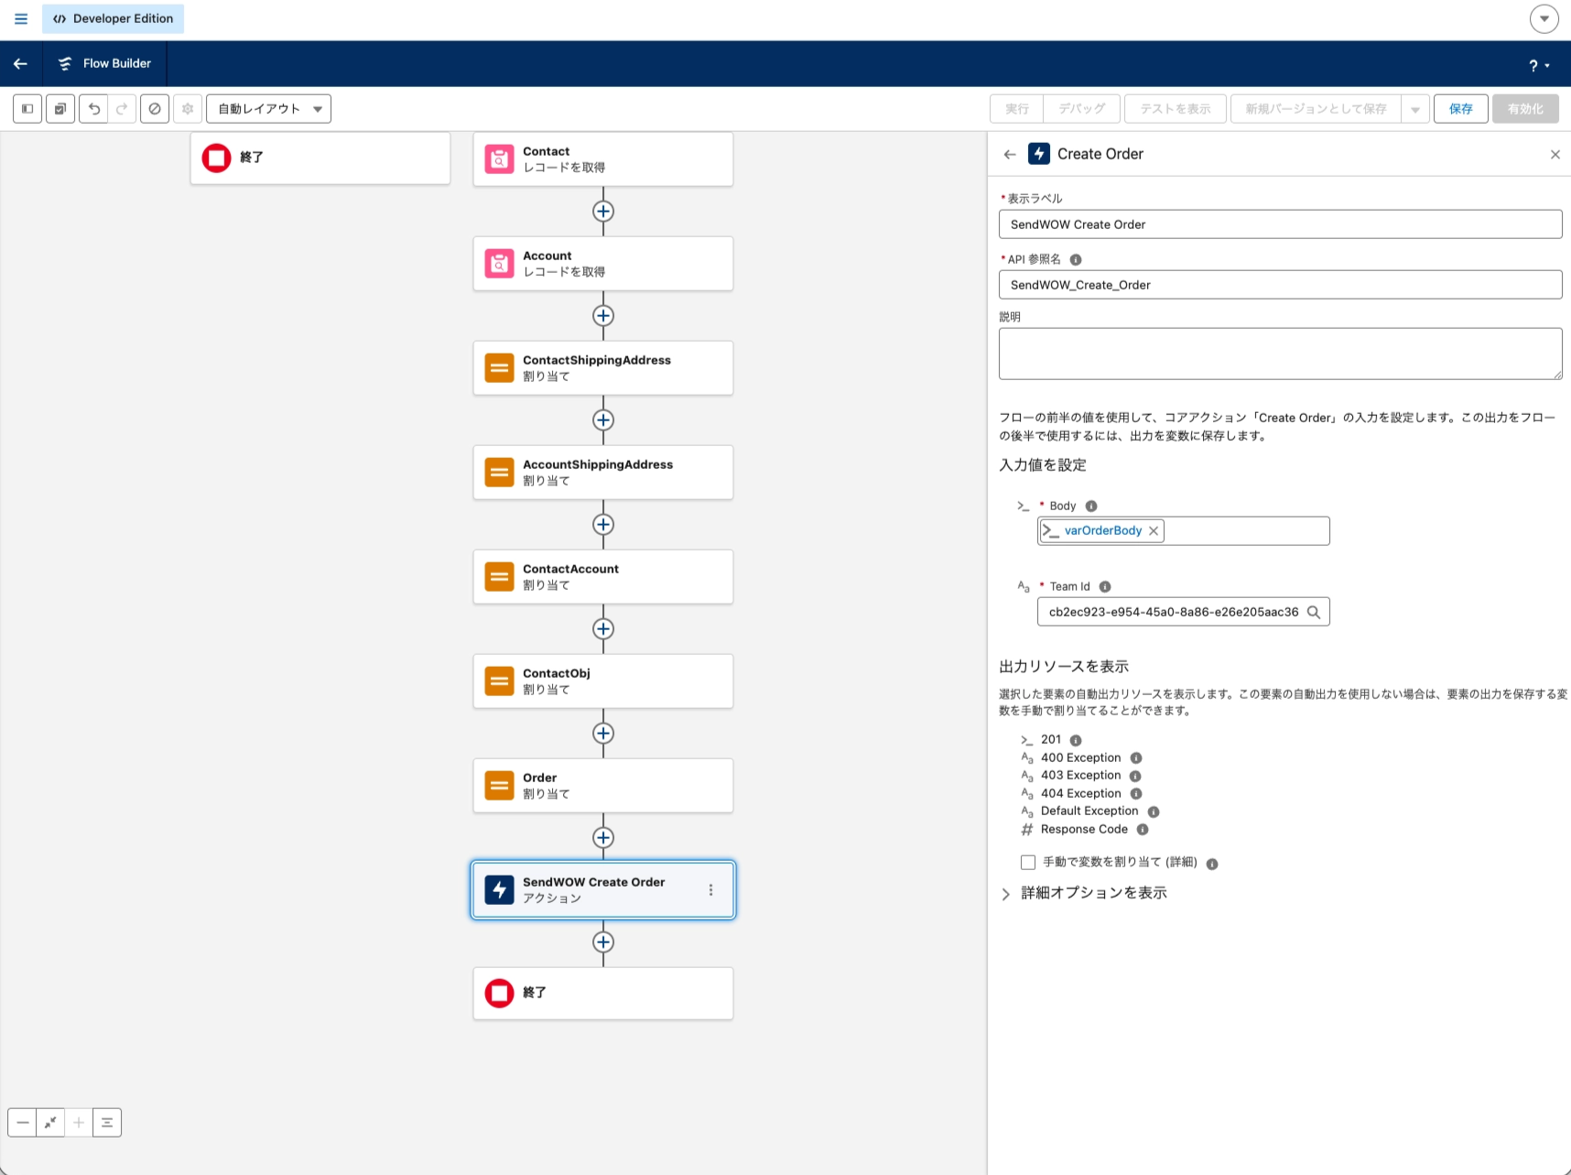1571x1175 pixels.
Task: Go back in the Create Order panel
Action: [1010, 155]
